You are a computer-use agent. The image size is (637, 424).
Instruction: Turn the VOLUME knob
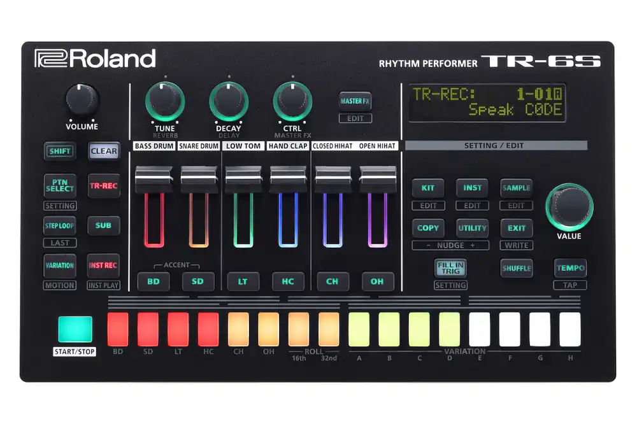82,101
